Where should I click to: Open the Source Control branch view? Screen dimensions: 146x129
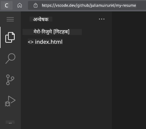tap(10, 80)
